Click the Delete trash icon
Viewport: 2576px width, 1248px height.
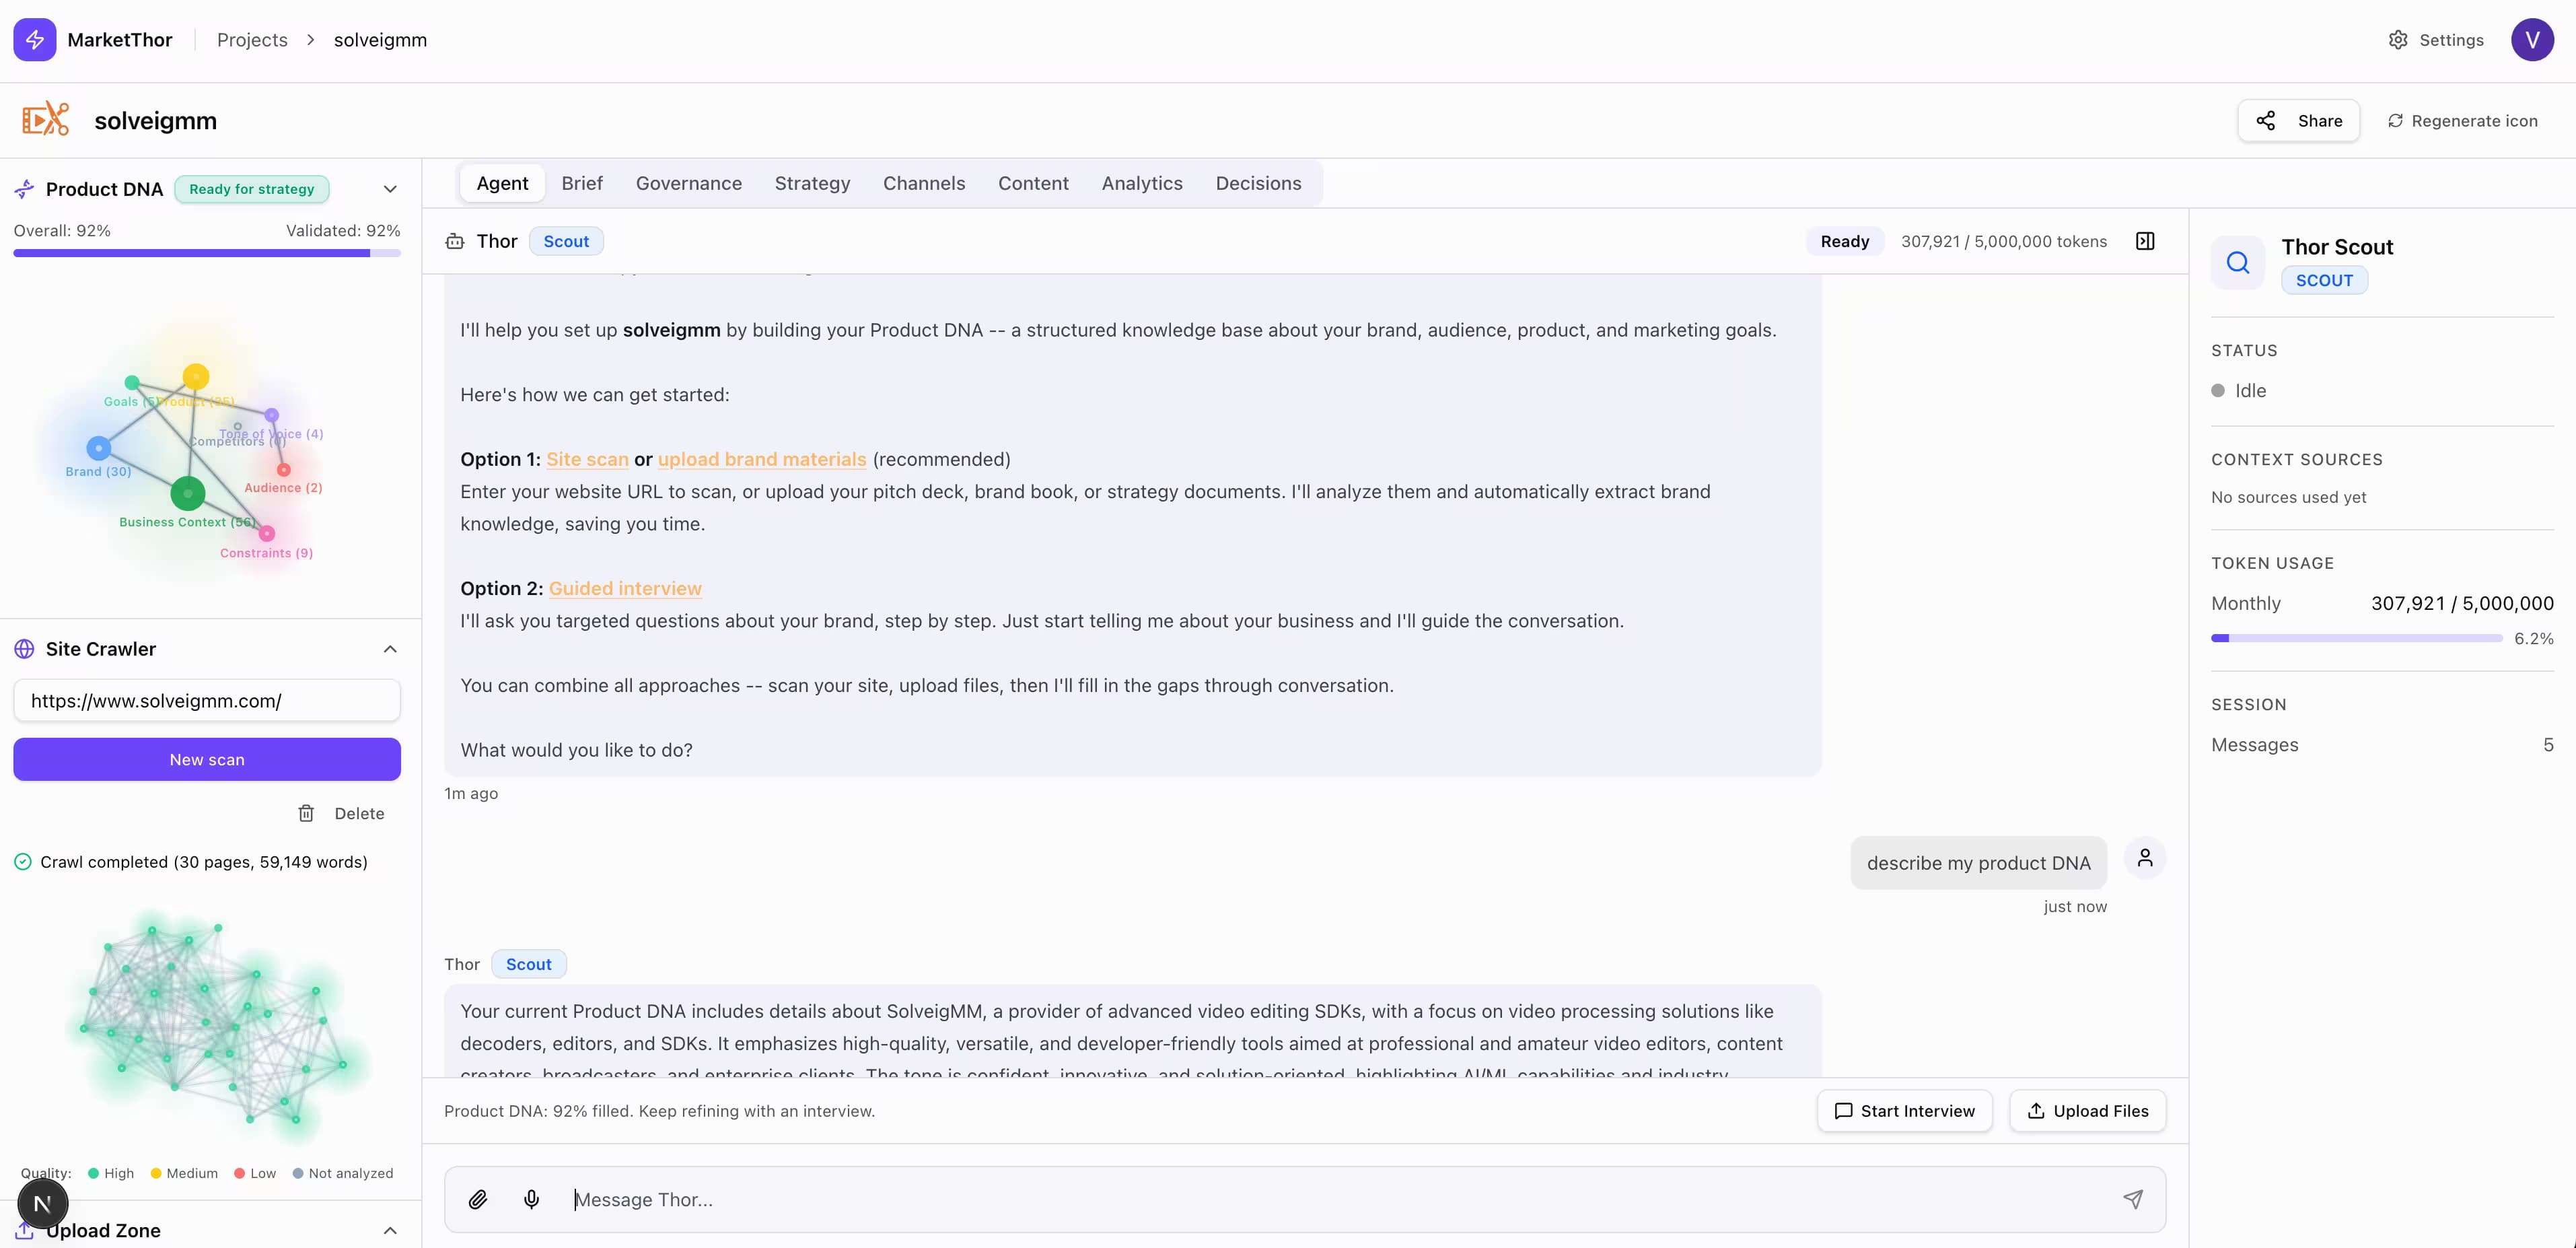pos(306,813)
